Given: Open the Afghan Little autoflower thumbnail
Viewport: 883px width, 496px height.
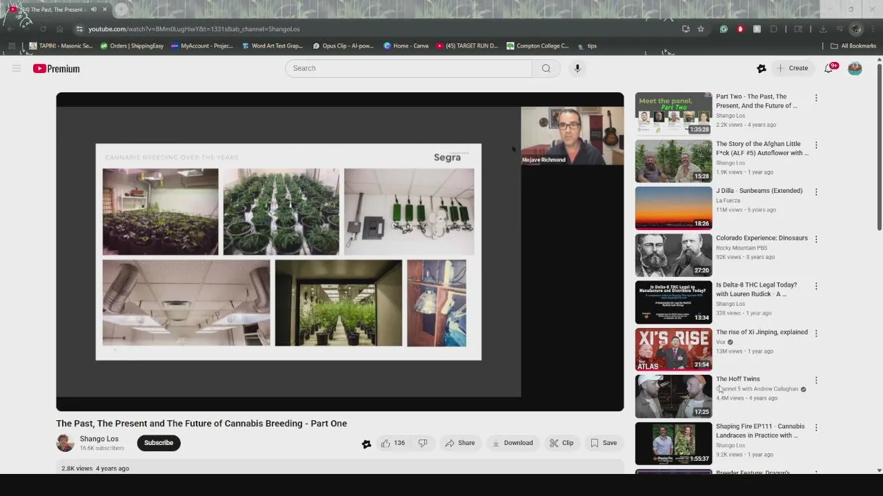Looking at the screenshot, I should pyautogui.click(x=673, y=161).
